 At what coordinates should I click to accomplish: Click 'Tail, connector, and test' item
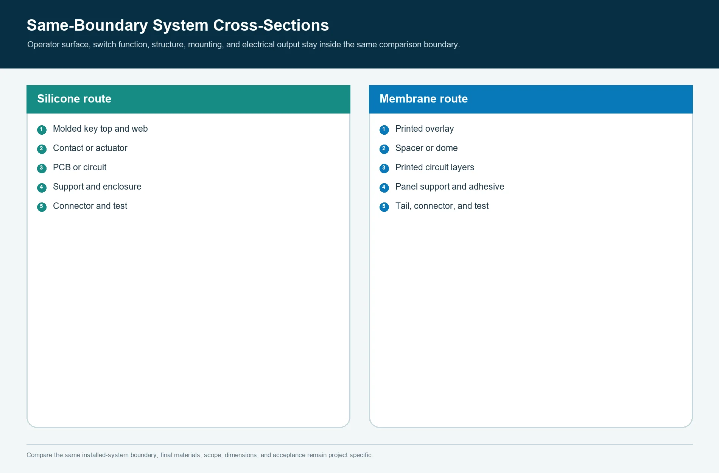(x=442, y=206)
